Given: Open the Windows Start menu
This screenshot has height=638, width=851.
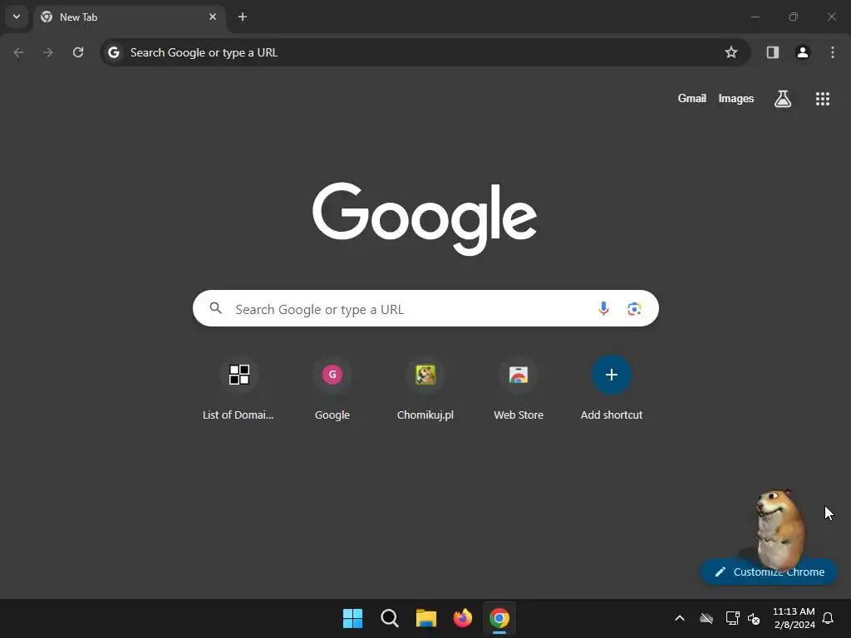Looking at the screenshot, I should click(352, 618).
